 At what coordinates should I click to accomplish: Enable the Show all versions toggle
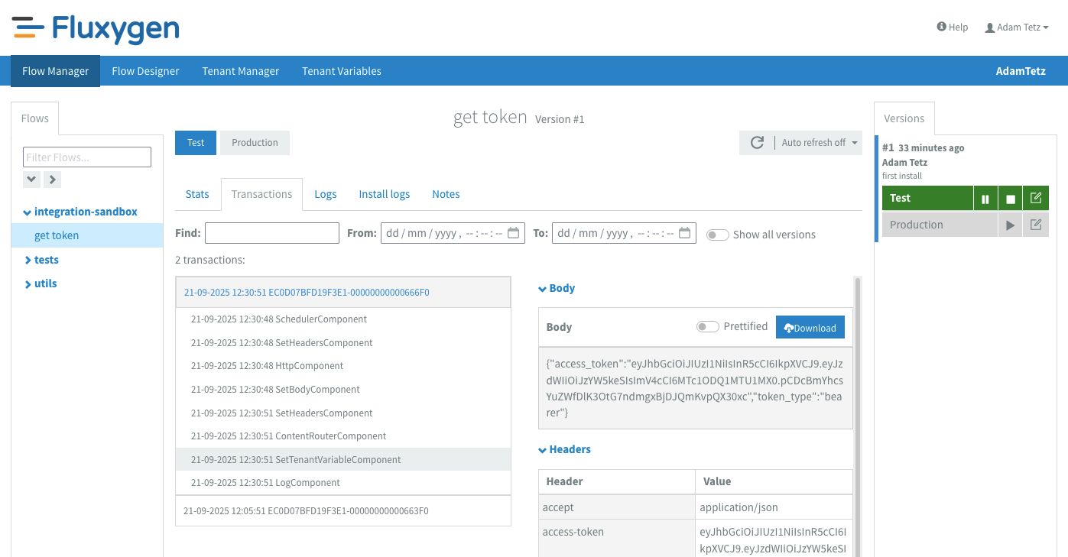click(717, 235)
